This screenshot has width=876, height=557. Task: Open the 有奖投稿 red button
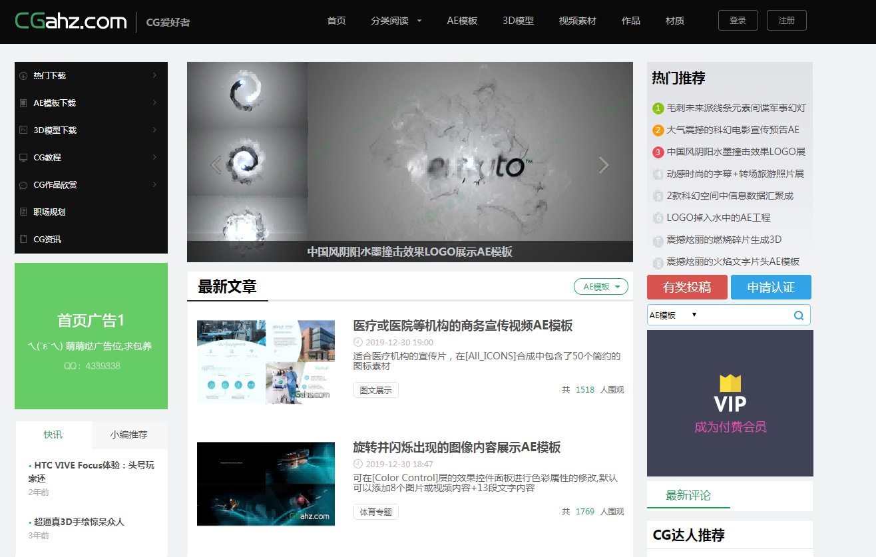tap(687, 287)
